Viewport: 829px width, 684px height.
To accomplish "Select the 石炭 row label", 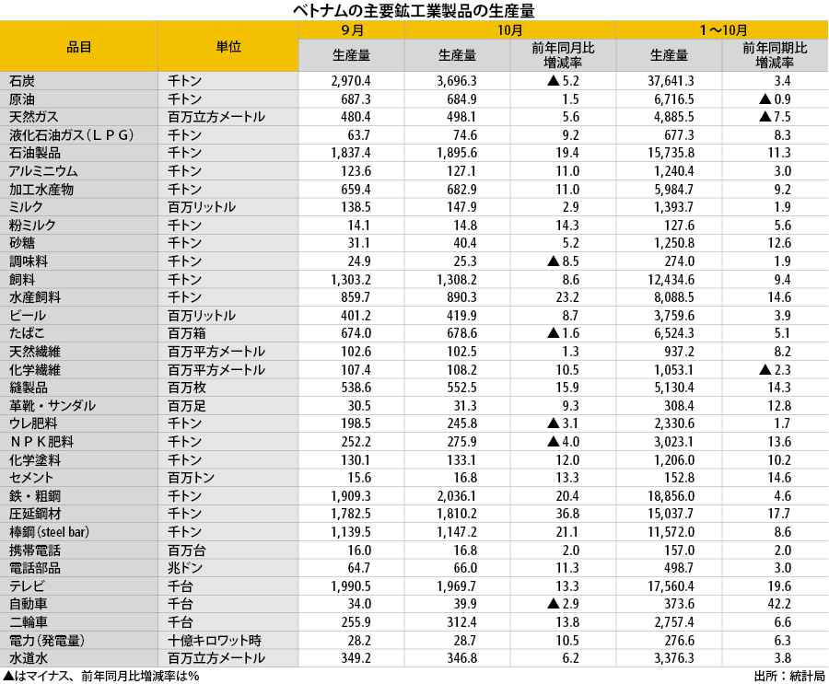I will click(22, 81).
